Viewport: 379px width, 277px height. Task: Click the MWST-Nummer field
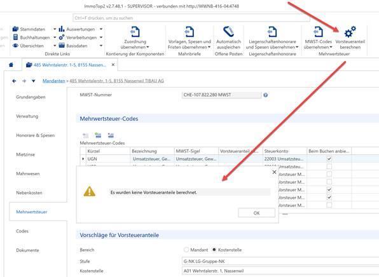click(x=221, y=95)
